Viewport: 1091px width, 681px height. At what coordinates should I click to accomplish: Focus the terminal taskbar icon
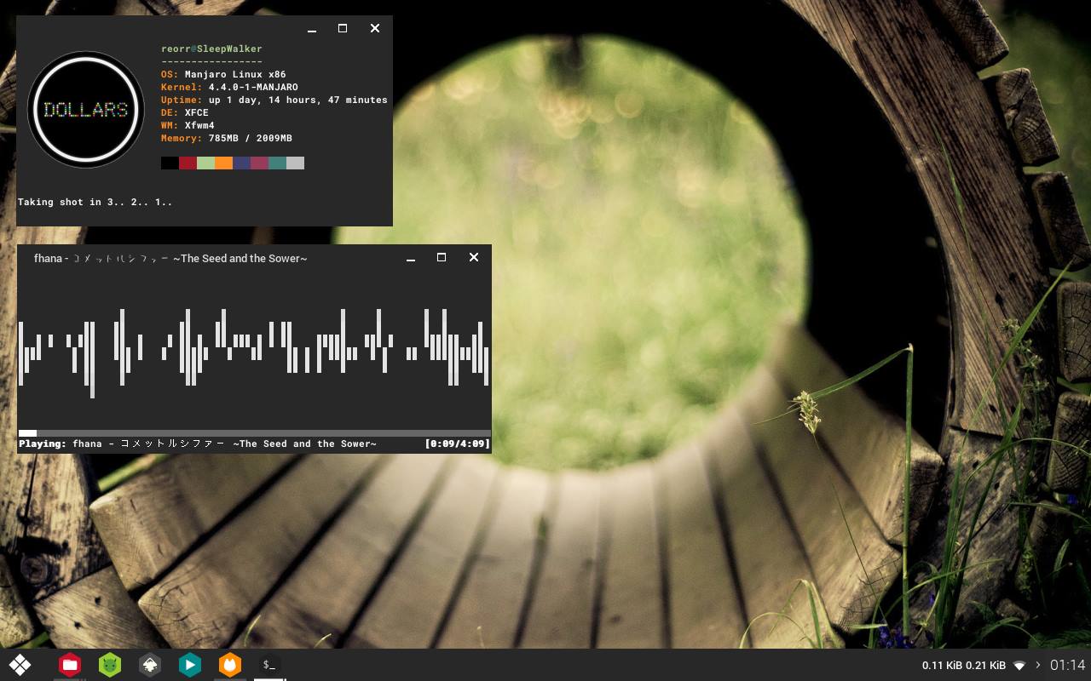coord(269,664)
